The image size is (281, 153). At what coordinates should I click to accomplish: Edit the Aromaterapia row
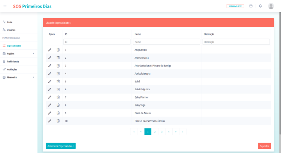tap(50, 58)
